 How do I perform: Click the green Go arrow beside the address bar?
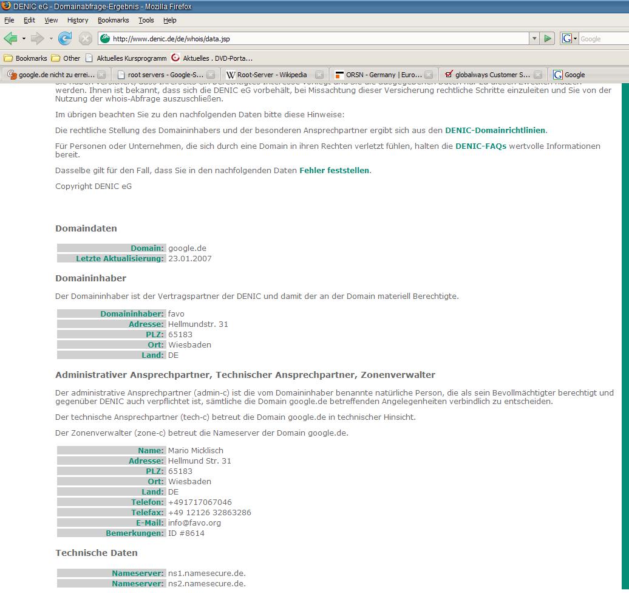point(548,38)
